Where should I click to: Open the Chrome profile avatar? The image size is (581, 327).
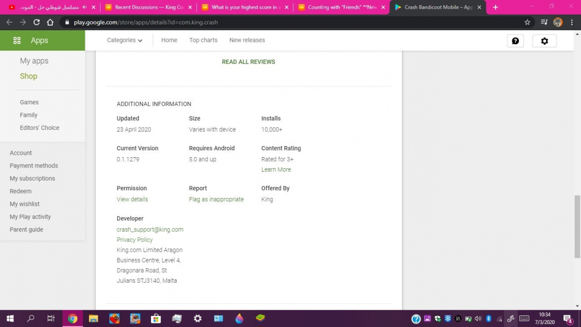pos(558,22)
